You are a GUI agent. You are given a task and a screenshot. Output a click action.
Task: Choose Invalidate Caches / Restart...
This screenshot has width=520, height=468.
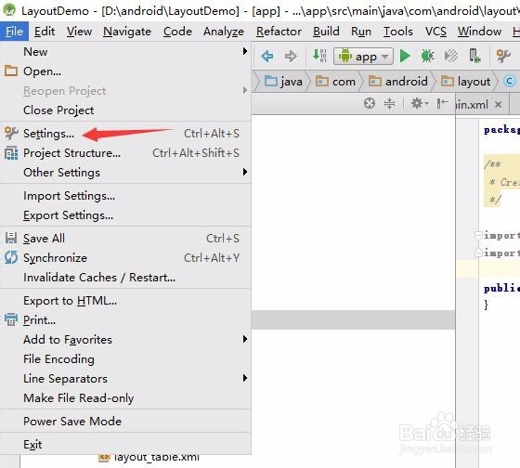125,278
